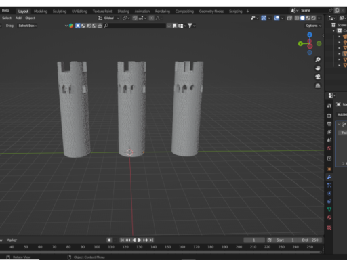Click the Move view hand icon

tap(318, 68)
